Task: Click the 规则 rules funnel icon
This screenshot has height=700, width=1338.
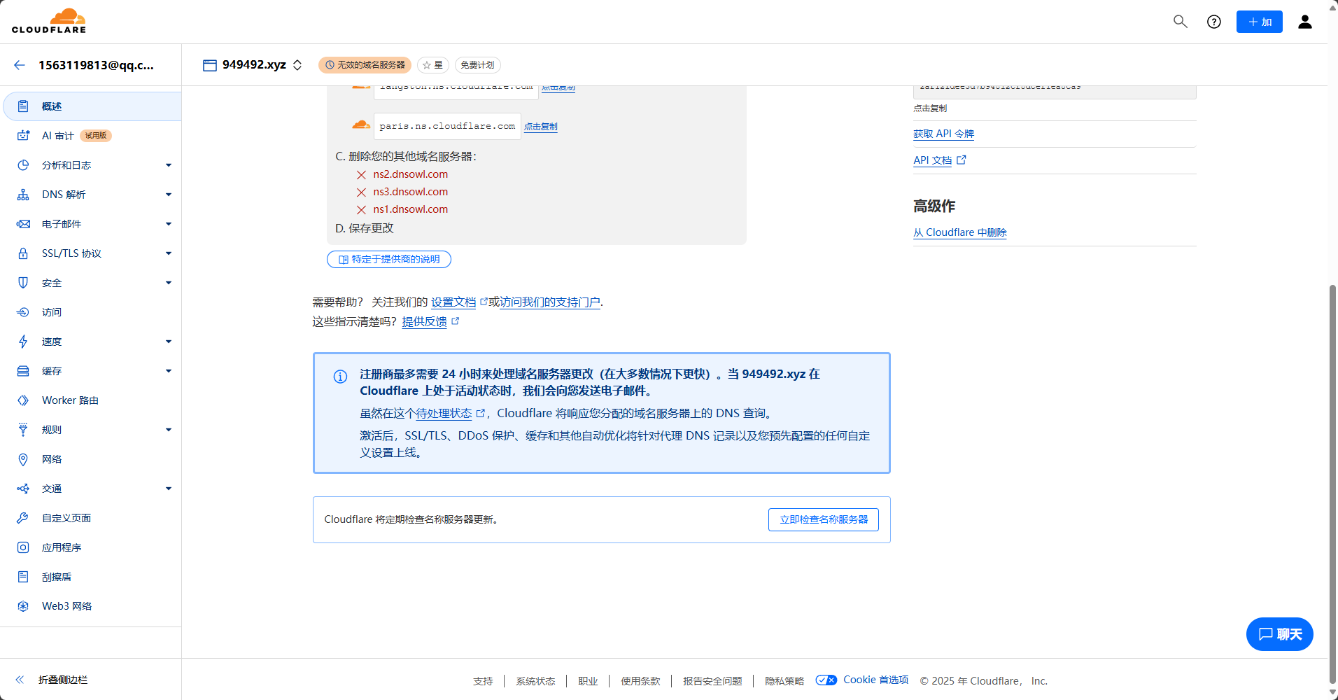Action: [23, 430]
